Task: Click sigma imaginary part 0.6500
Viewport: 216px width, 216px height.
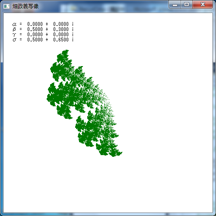Action: tap(61, 40)
